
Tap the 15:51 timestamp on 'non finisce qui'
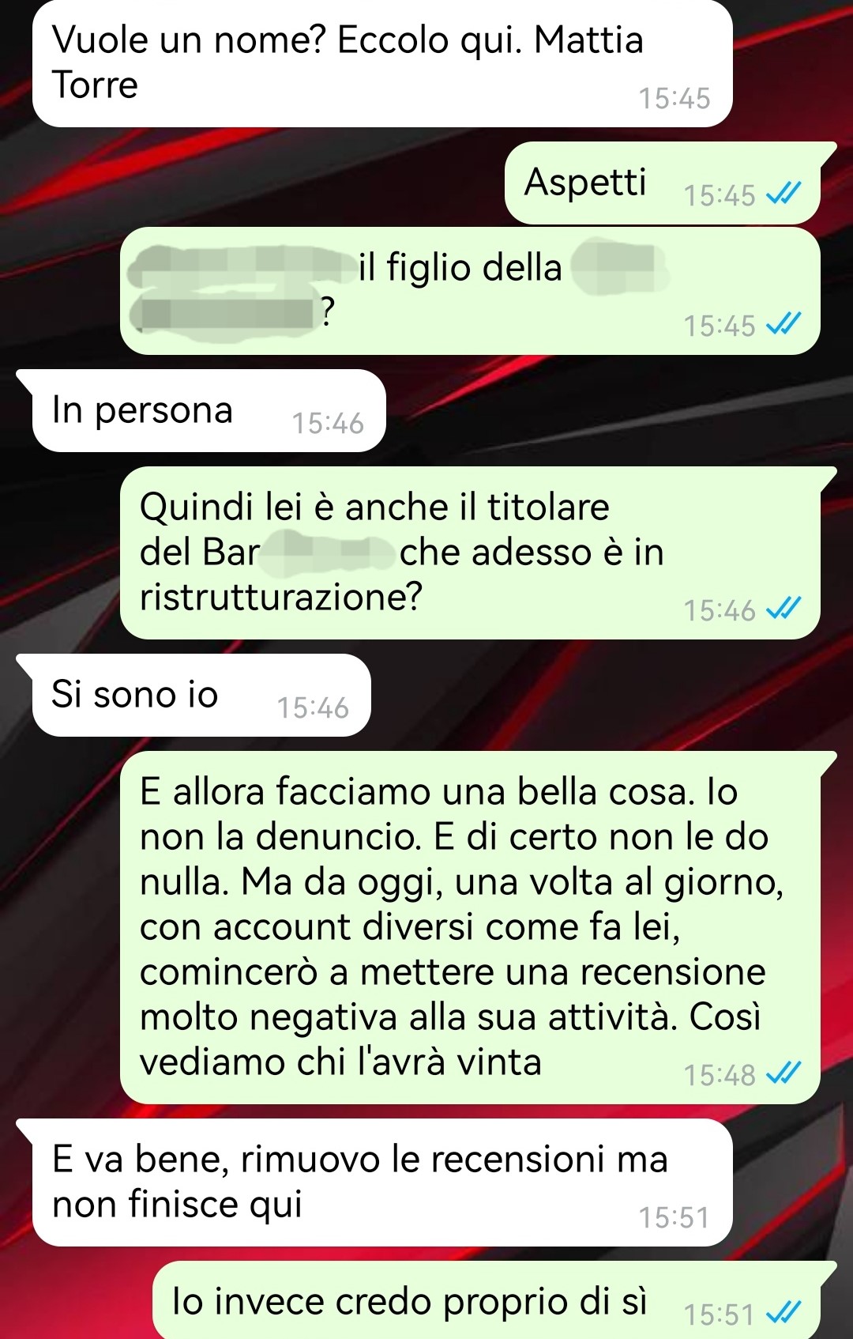coord(675,1218)
